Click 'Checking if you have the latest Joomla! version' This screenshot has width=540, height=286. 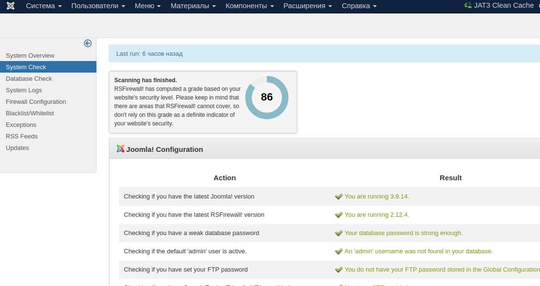click(x=189, y=196)
